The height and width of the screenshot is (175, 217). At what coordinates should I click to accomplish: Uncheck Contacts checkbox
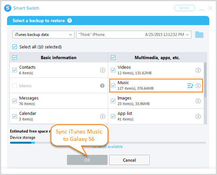[x=14, y=70]
